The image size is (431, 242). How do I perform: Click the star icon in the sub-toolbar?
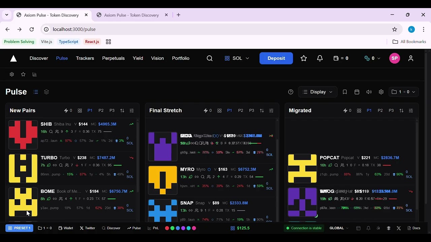(x=23, y=74)
